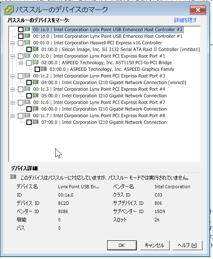Collapse the 00:1c.2 Root Port #3 node

(x=12, y=76)
